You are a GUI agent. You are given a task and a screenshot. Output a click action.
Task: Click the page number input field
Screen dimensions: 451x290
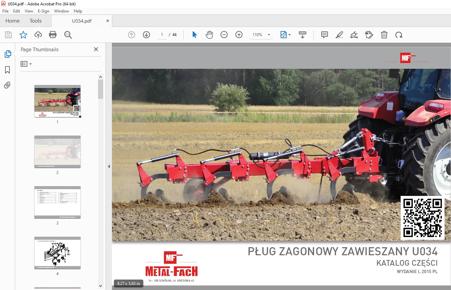coord(162,35)
